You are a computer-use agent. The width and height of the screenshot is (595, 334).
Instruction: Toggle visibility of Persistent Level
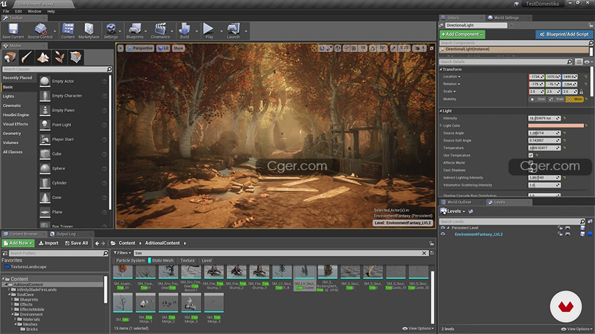click(443, 227)
